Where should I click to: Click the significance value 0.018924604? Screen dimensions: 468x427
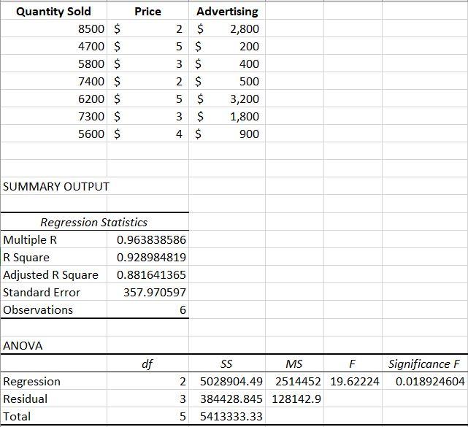pyautogui.click(x=425, y=381)
